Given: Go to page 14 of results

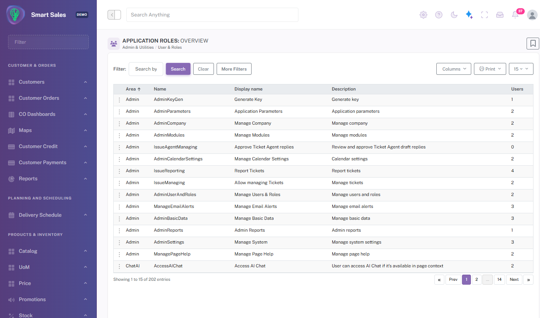Looking at the screenshot, I should coord(499,280).
